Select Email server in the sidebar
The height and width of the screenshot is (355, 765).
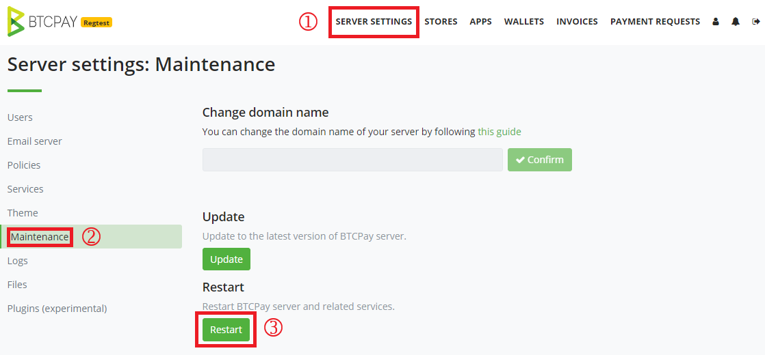35,141
